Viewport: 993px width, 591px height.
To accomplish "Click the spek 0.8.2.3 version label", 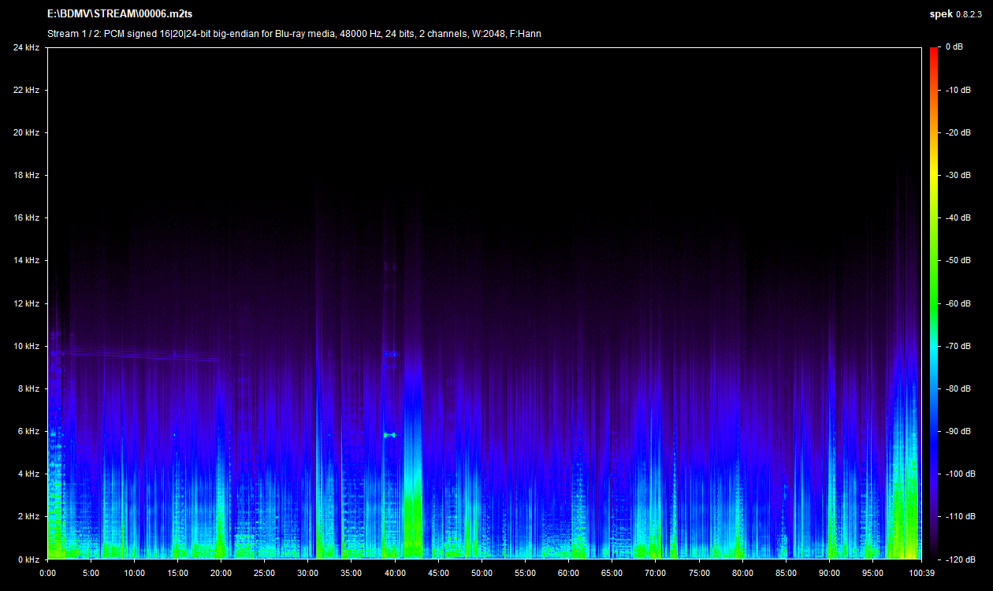I will 957,14.
